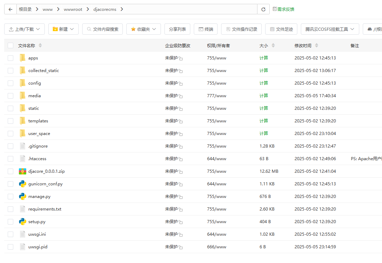Open the 收藏夹 favorites dropdown
382x263 pixels.
coord(143,29)
